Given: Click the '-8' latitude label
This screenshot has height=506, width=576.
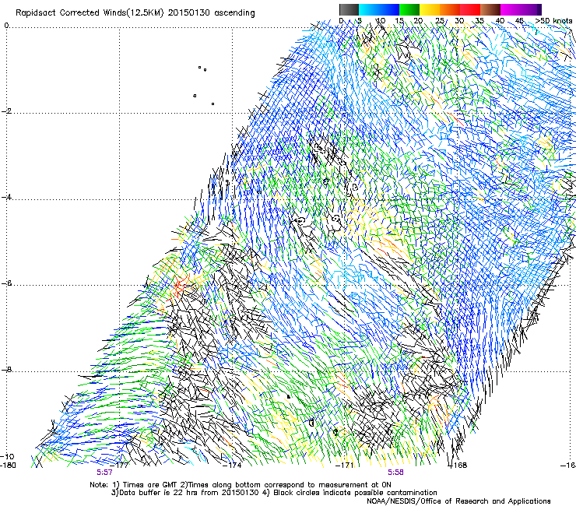Looking at the screenshot, I should tap(6, 370).
